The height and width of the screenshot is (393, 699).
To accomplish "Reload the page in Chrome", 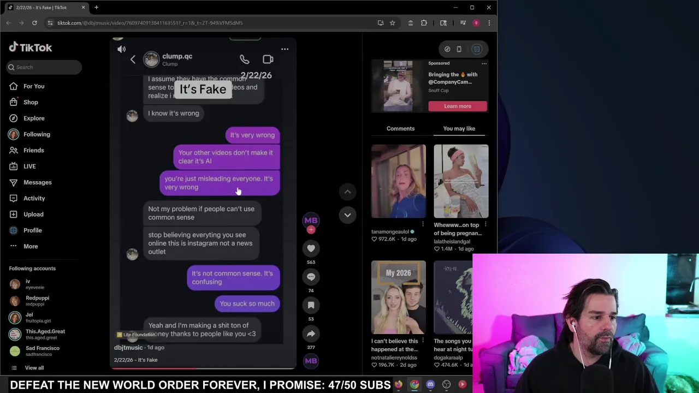I will [x=34, y=23].
